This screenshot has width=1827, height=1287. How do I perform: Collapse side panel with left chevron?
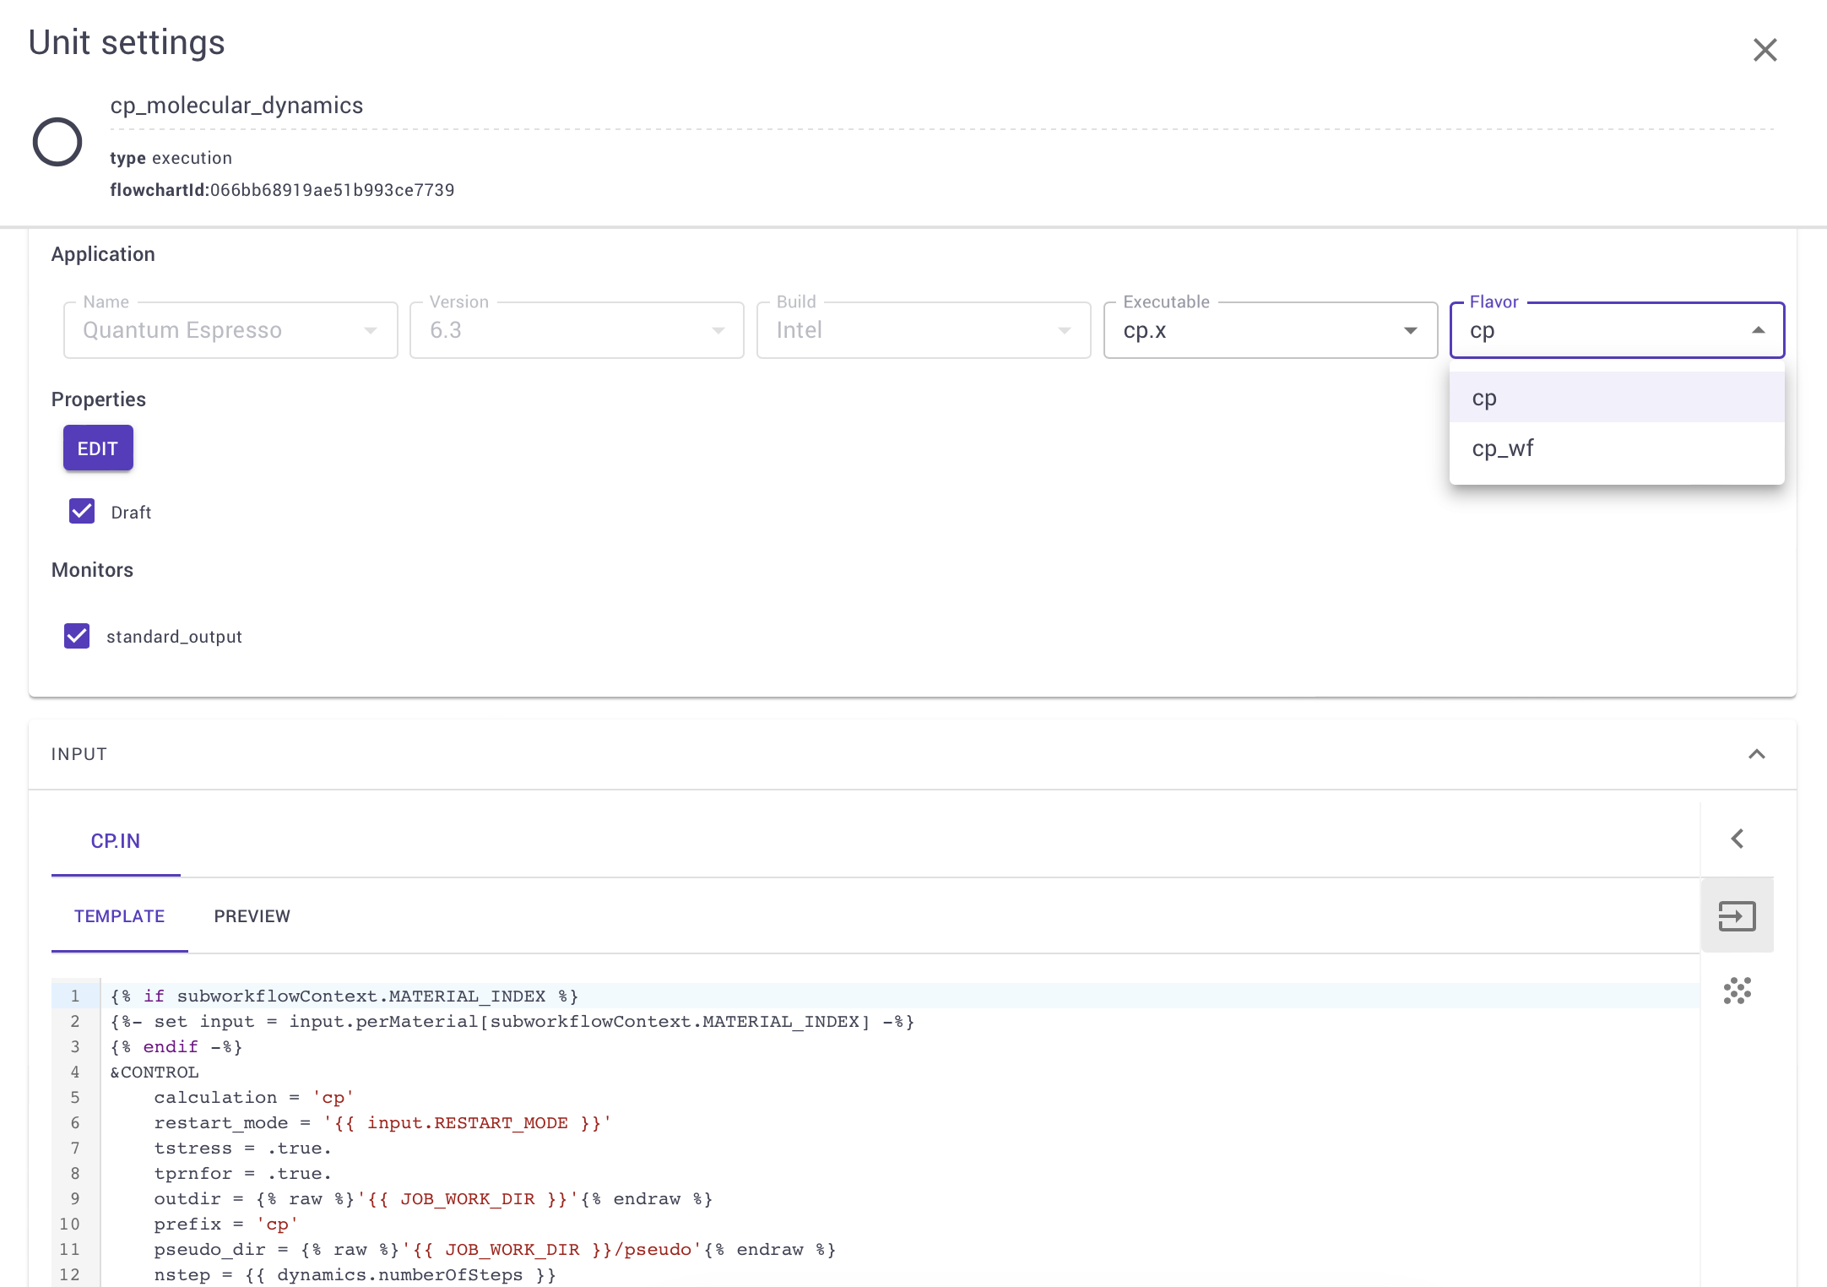(x=1737, y=839)
